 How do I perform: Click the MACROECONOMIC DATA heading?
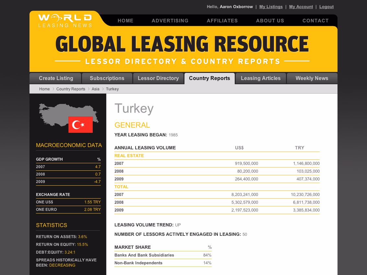click(x=69, y=145)
